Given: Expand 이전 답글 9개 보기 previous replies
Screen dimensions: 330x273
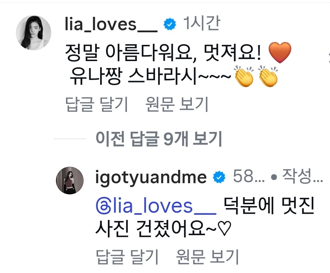Looking at the screenshot, I should click(158, 140).
